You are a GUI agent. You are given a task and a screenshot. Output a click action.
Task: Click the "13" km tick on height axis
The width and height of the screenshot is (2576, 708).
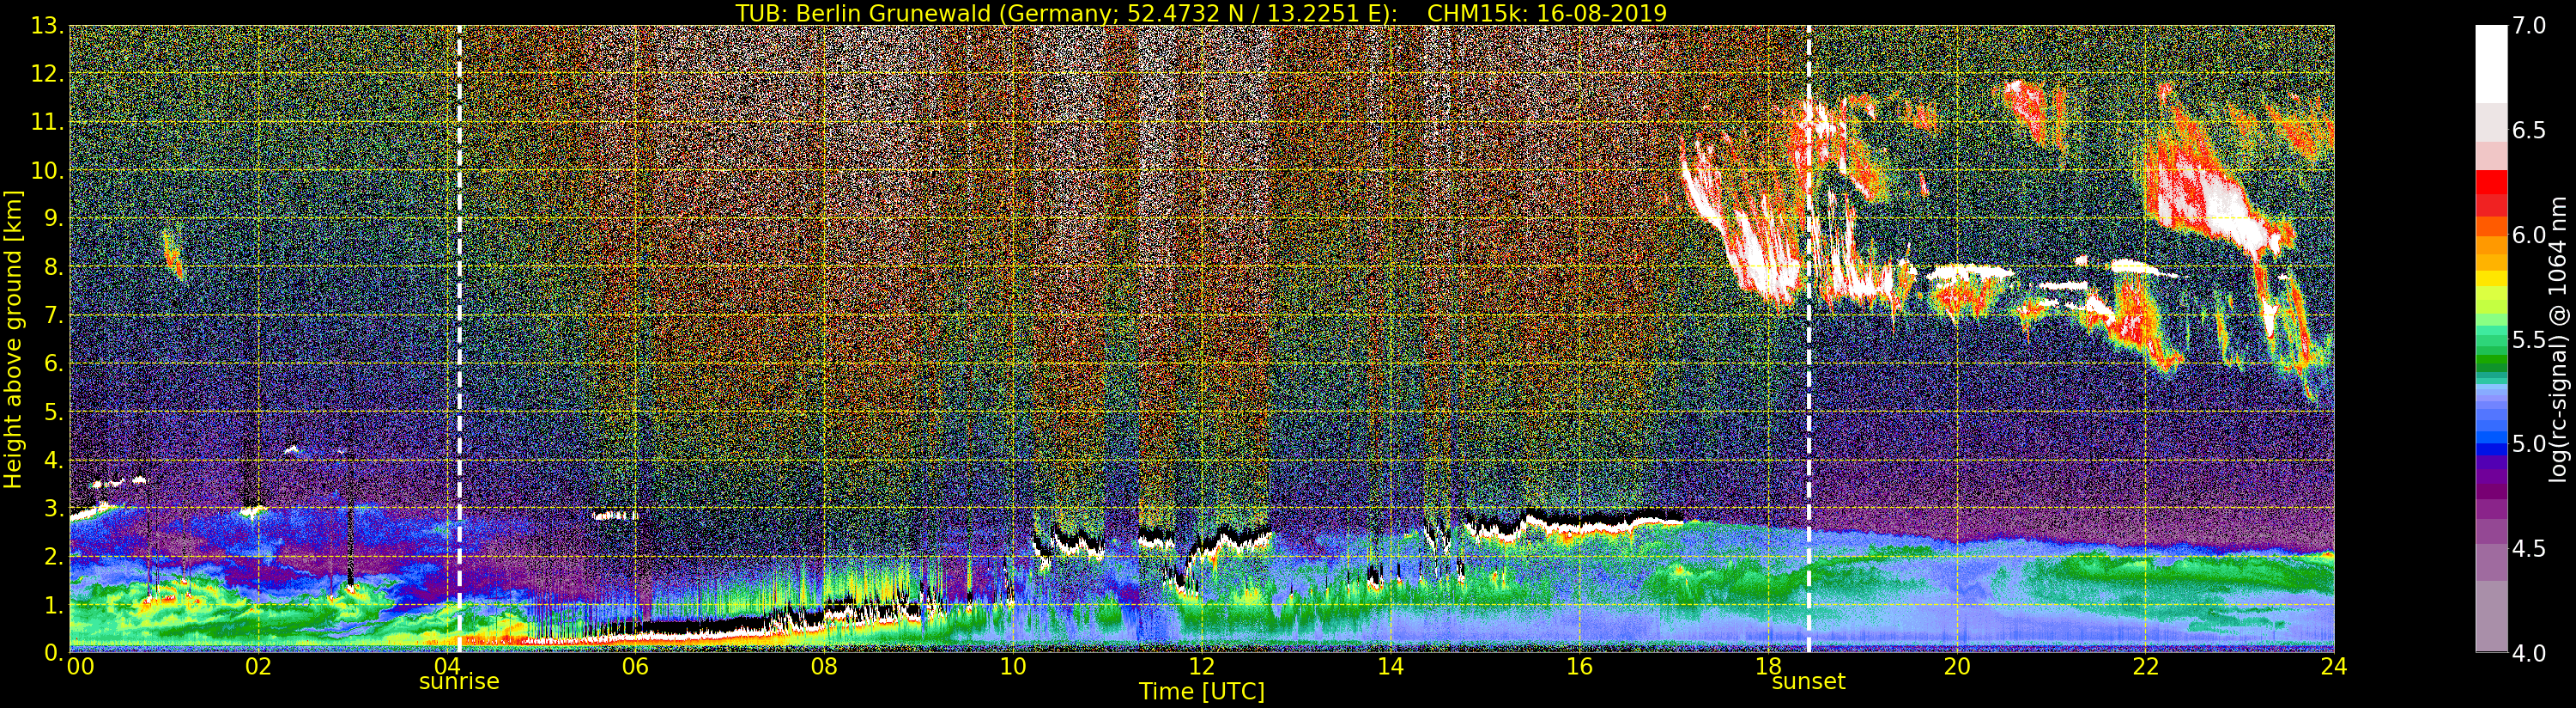[x=45, y=26]
